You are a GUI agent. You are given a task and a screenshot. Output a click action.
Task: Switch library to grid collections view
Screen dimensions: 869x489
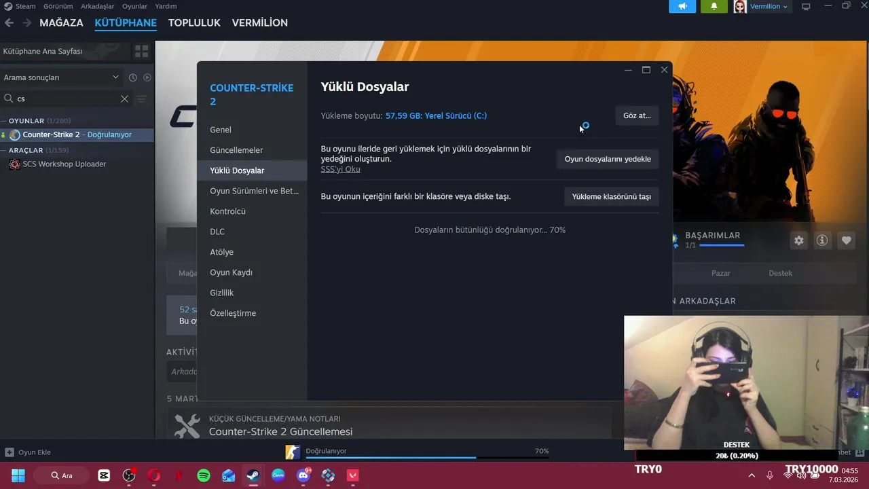(x=141, y=51)
